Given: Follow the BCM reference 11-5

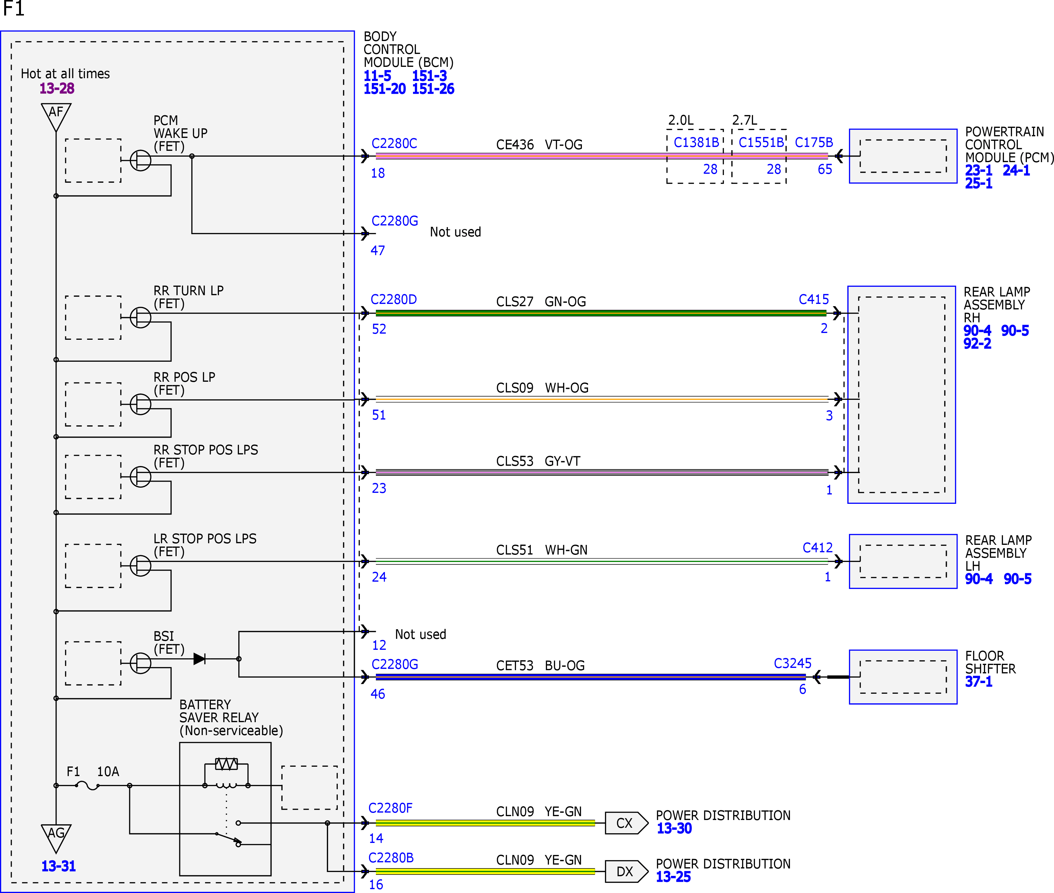Looking at the screenshot, I should 377,76.
